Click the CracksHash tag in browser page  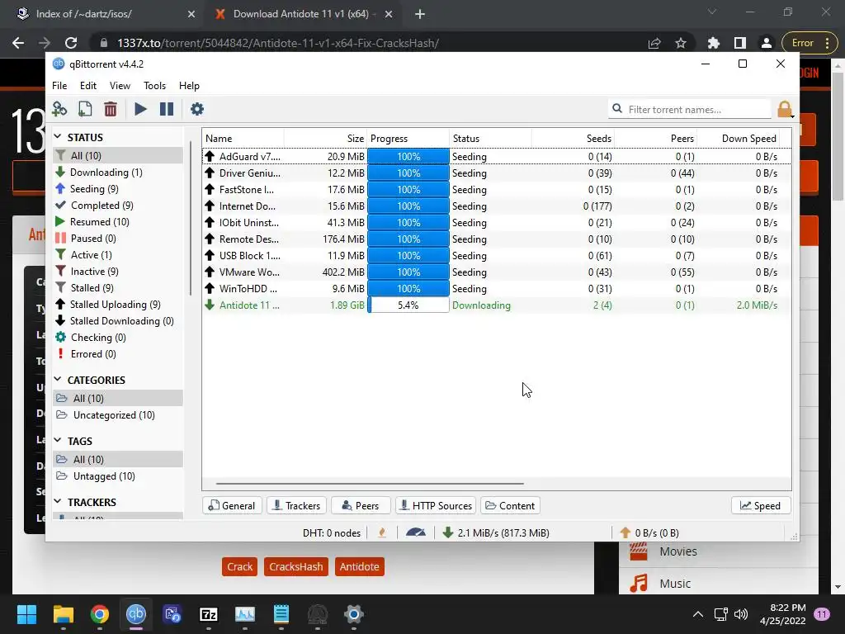[x=296, y=566]
